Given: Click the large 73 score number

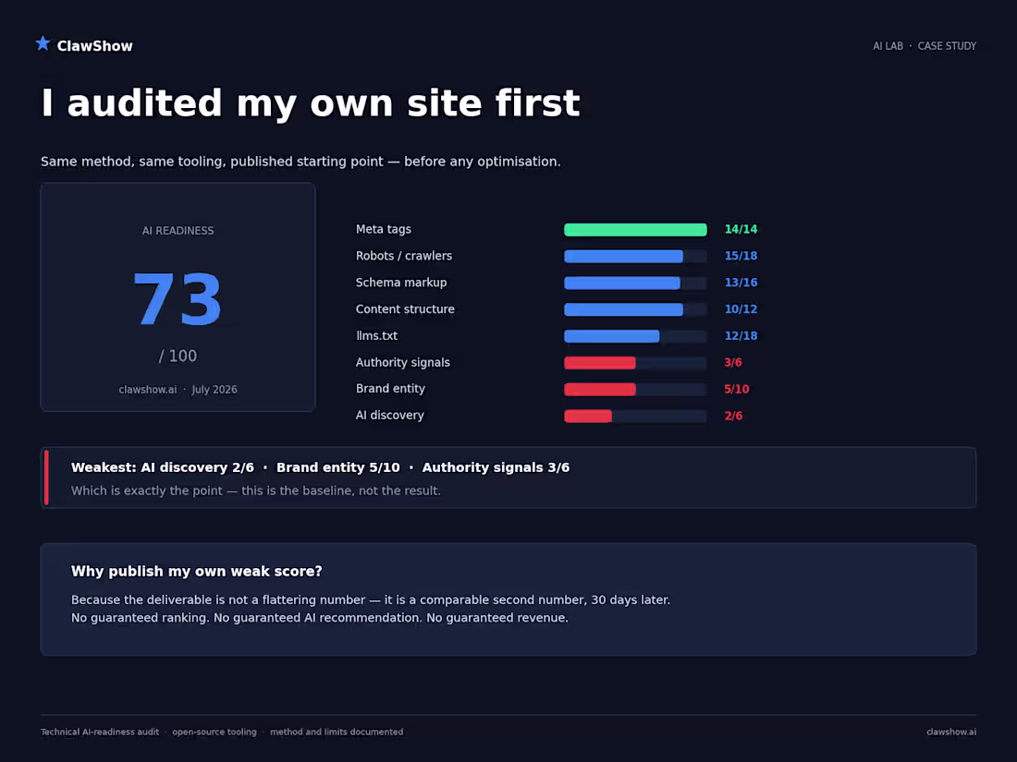Looking at the screenshot, I should tap(178, 298).
